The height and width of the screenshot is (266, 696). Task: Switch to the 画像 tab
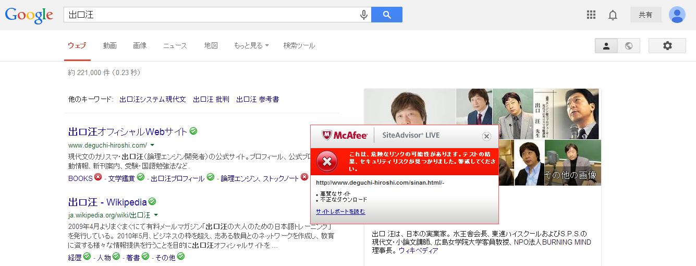(x=140, y=45)
